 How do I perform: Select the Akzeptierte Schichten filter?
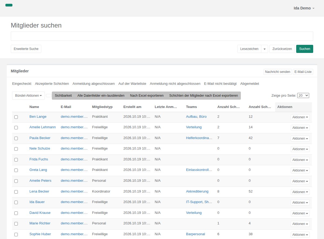click(x=52, y=84)
